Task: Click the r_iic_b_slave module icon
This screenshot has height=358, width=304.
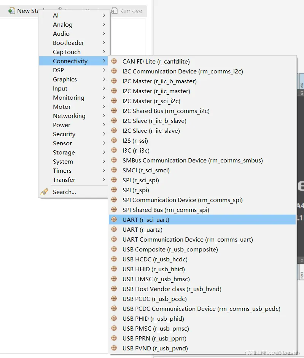Action: tap(114, 121)
